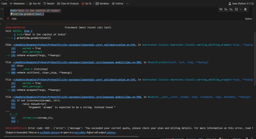The height and width of the screenshot is (139, 256).
Task: Change the cell language mode Python
Action: click(248, 19)
